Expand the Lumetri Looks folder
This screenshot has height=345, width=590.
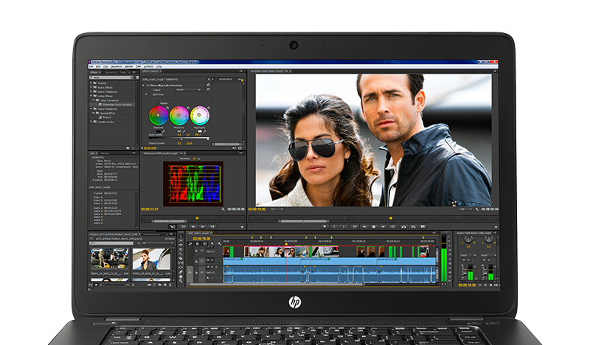(91, 122)
